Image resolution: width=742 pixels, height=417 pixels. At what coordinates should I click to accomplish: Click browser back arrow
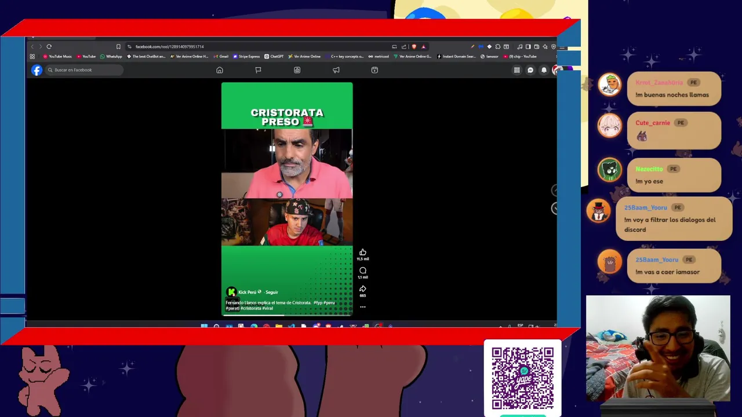point(32,46)
